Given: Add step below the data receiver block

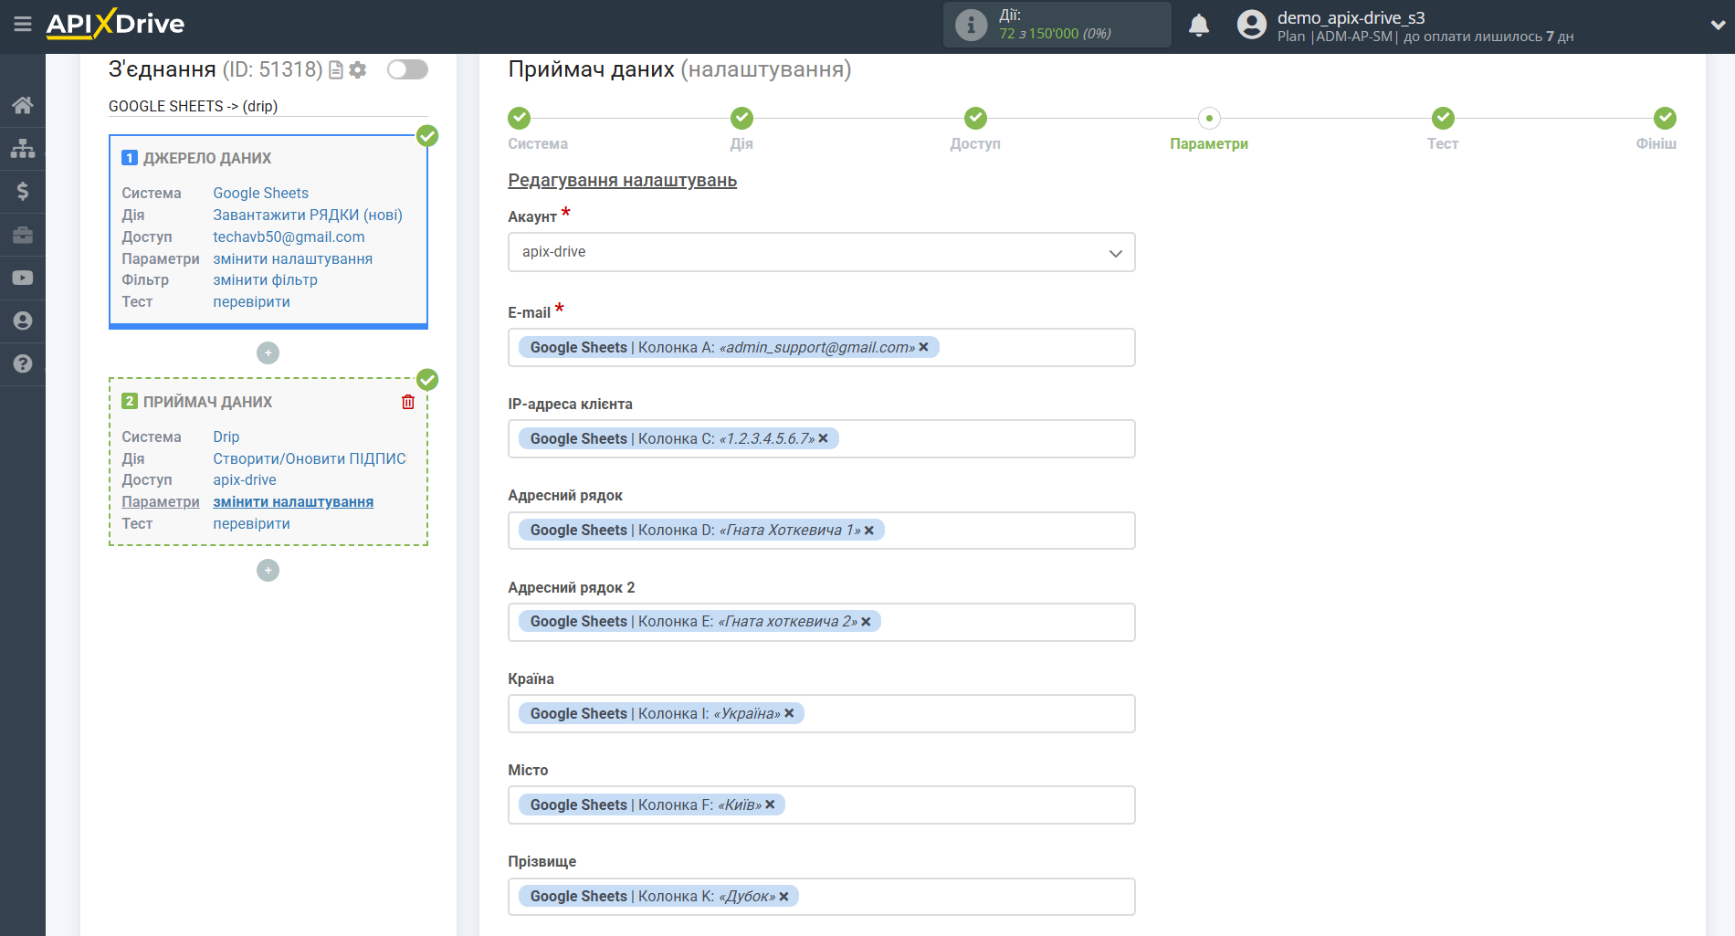Looking at the screenshot, I should click(x=268, y=570).
